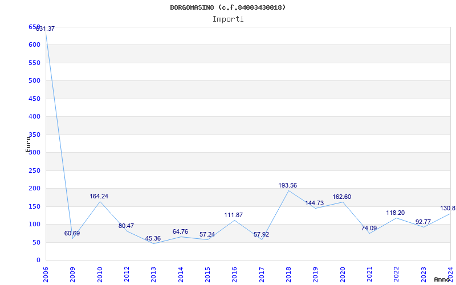Click the data label 60.69

(x=72, y=233)
